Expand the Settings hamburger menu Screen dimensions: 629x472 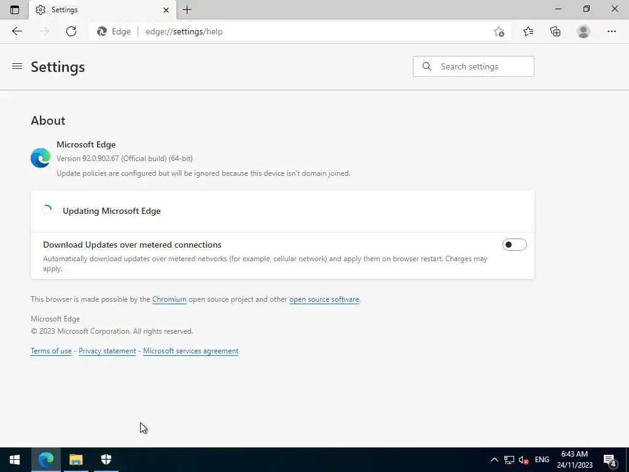pyautogui.click(x=17, y=66)
